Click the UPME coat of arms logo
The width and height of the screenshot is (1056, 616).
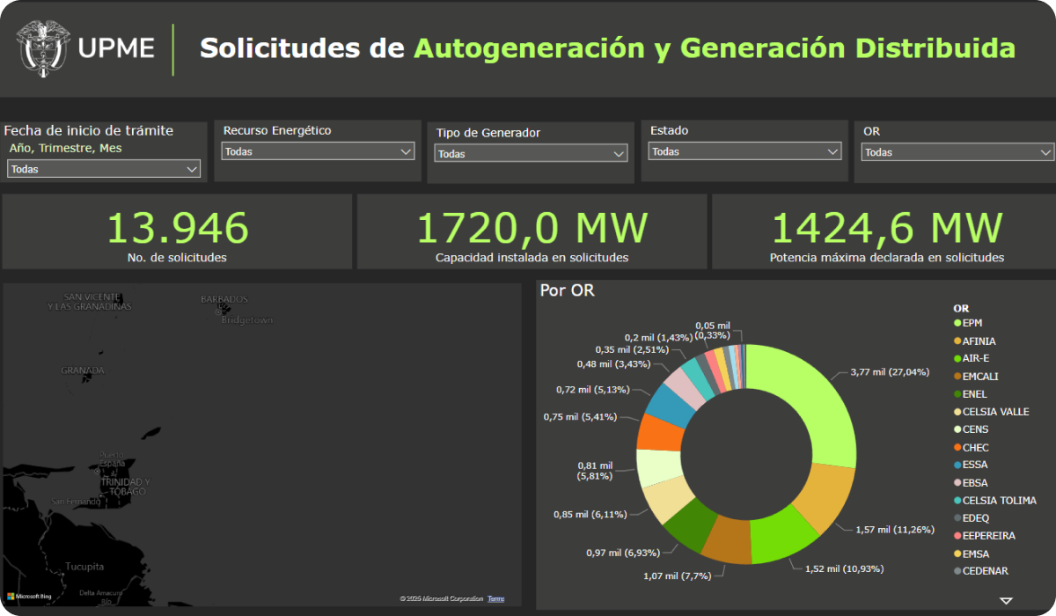42,48
